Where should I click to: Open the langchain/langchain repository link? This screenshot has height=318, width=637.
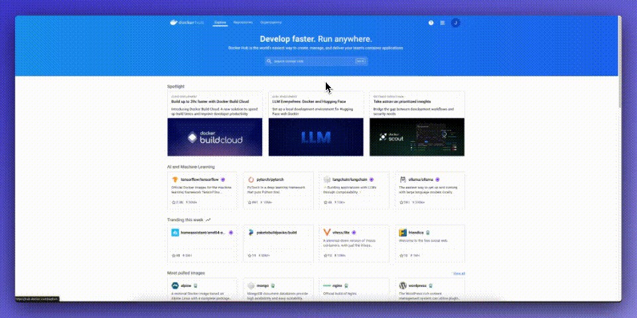pos(350,180)
